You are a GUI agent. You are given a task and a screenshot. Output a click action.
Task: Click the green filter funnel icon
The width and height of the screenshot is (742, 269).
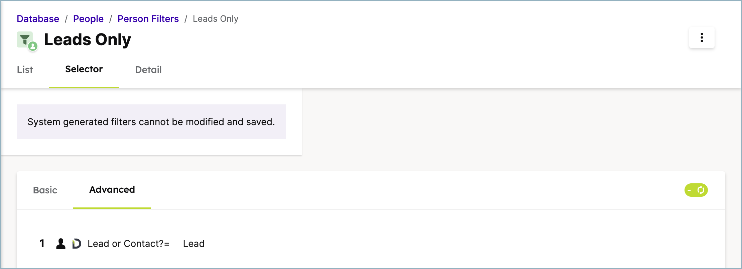coord(25,39)
